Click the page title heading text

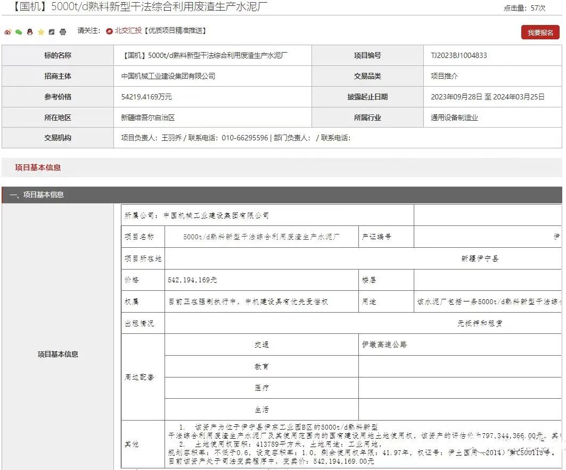pyautogui.click(x=135, y=7)
